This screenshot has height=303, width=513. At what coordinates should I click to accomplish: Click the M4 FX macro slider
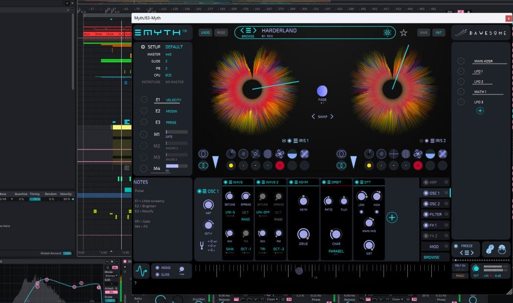coord(176,166)
